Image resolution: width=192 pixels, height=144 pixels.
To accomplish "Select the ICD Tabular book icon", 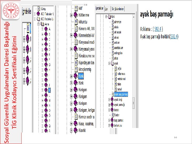I will [x=38, y=14].
